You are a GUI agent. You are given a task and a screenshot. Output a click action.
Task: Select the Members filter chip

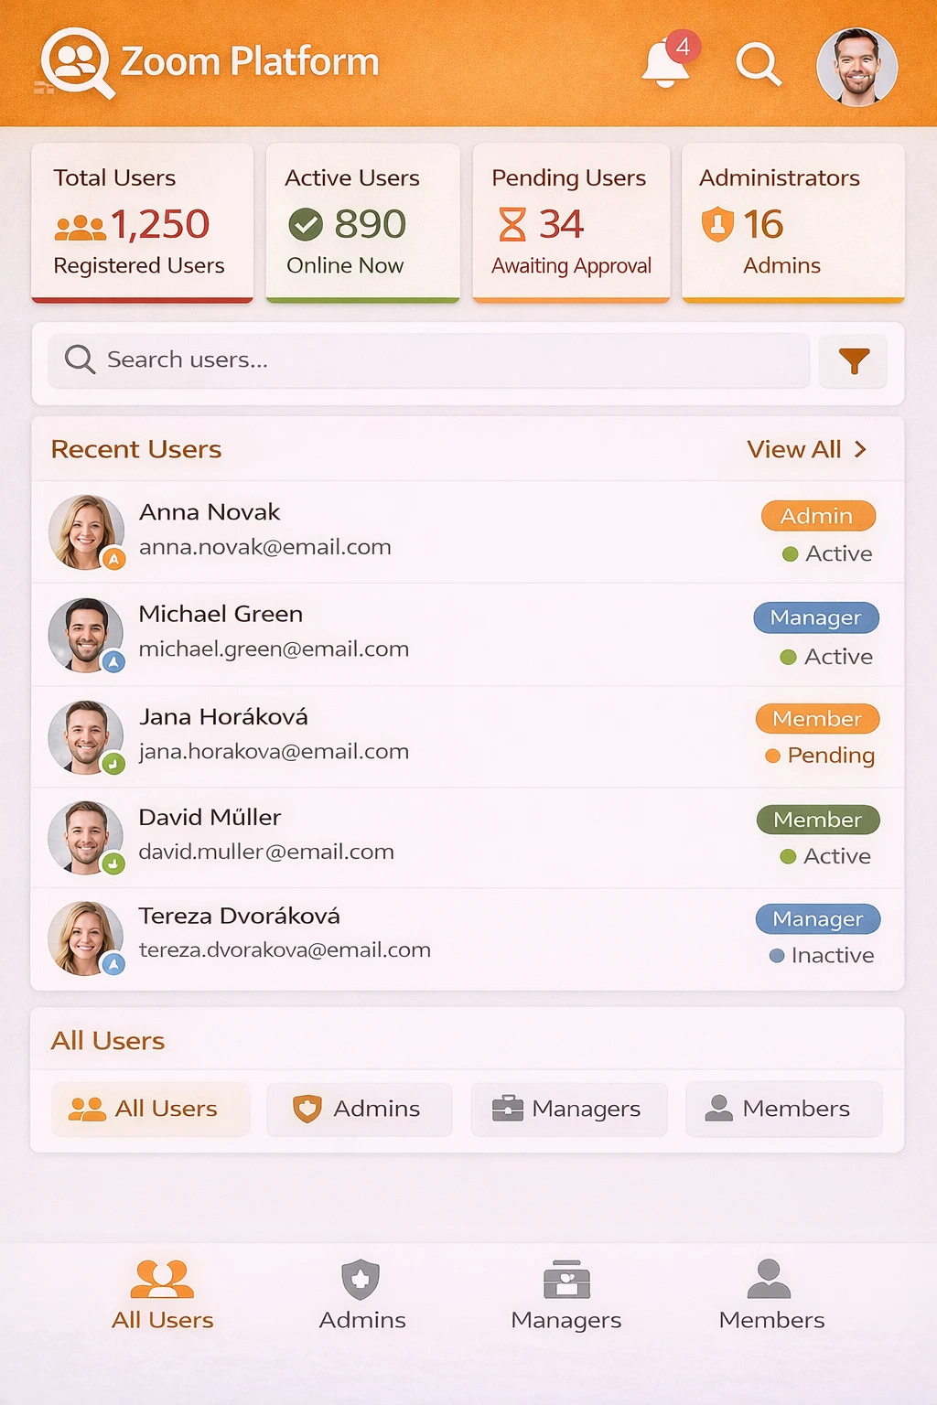click(x=784, y=1109)
